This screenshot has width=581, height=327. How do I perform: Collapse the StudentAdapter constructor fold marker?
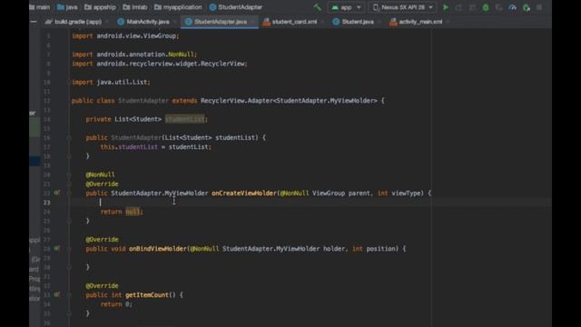click(69, 137)
